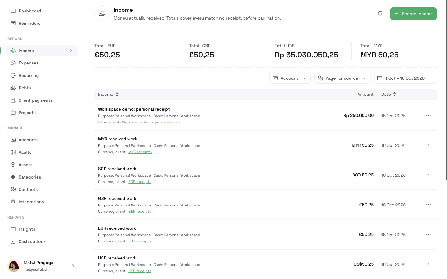The image size is (447, 279).
Task: Click the Recurring arrows icon
Action: (13, 75)
